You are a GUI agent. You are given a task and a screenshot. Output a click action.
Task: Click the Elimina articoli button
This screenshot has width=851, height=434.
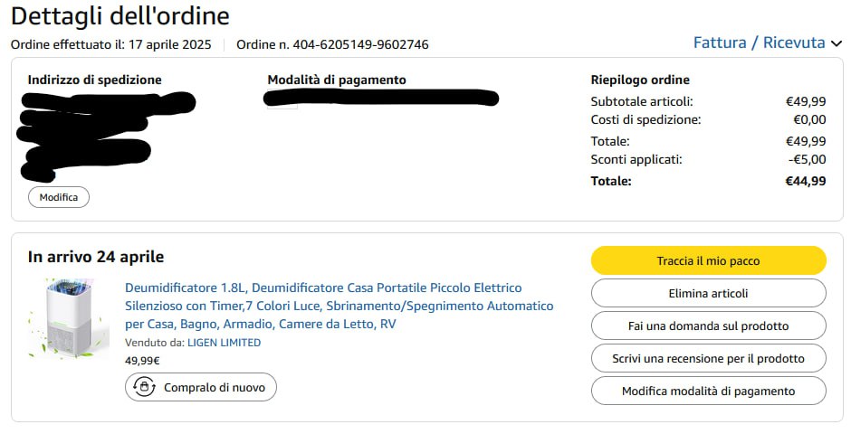pyautogui.click(x=708, y=293)
